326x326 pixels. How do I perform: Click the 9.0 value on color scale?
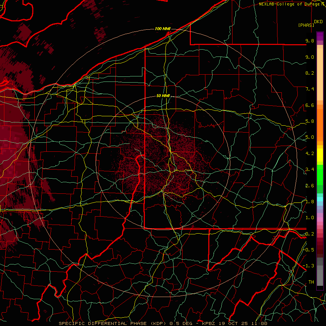(x=310, y=57)
